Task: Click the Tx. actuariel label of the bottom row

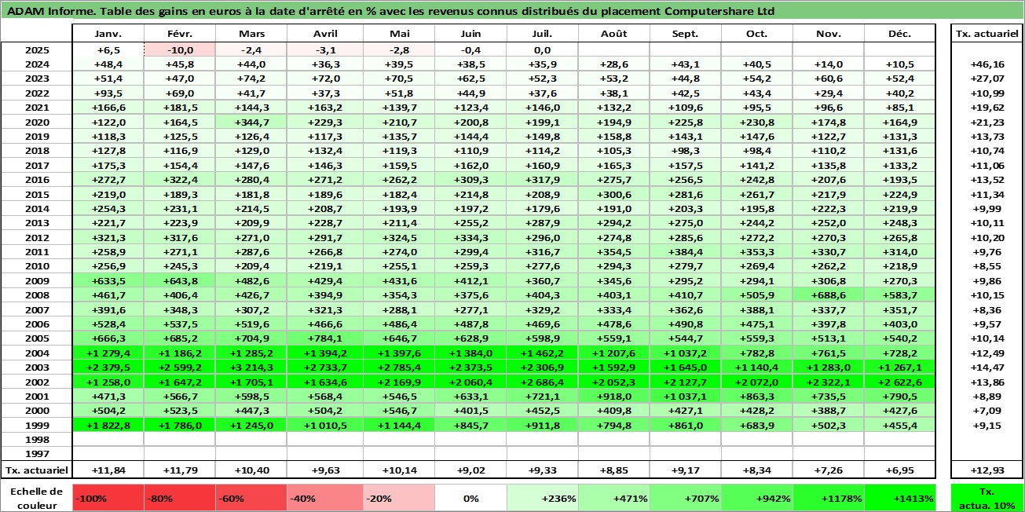Action: click(x=37, y=470)
